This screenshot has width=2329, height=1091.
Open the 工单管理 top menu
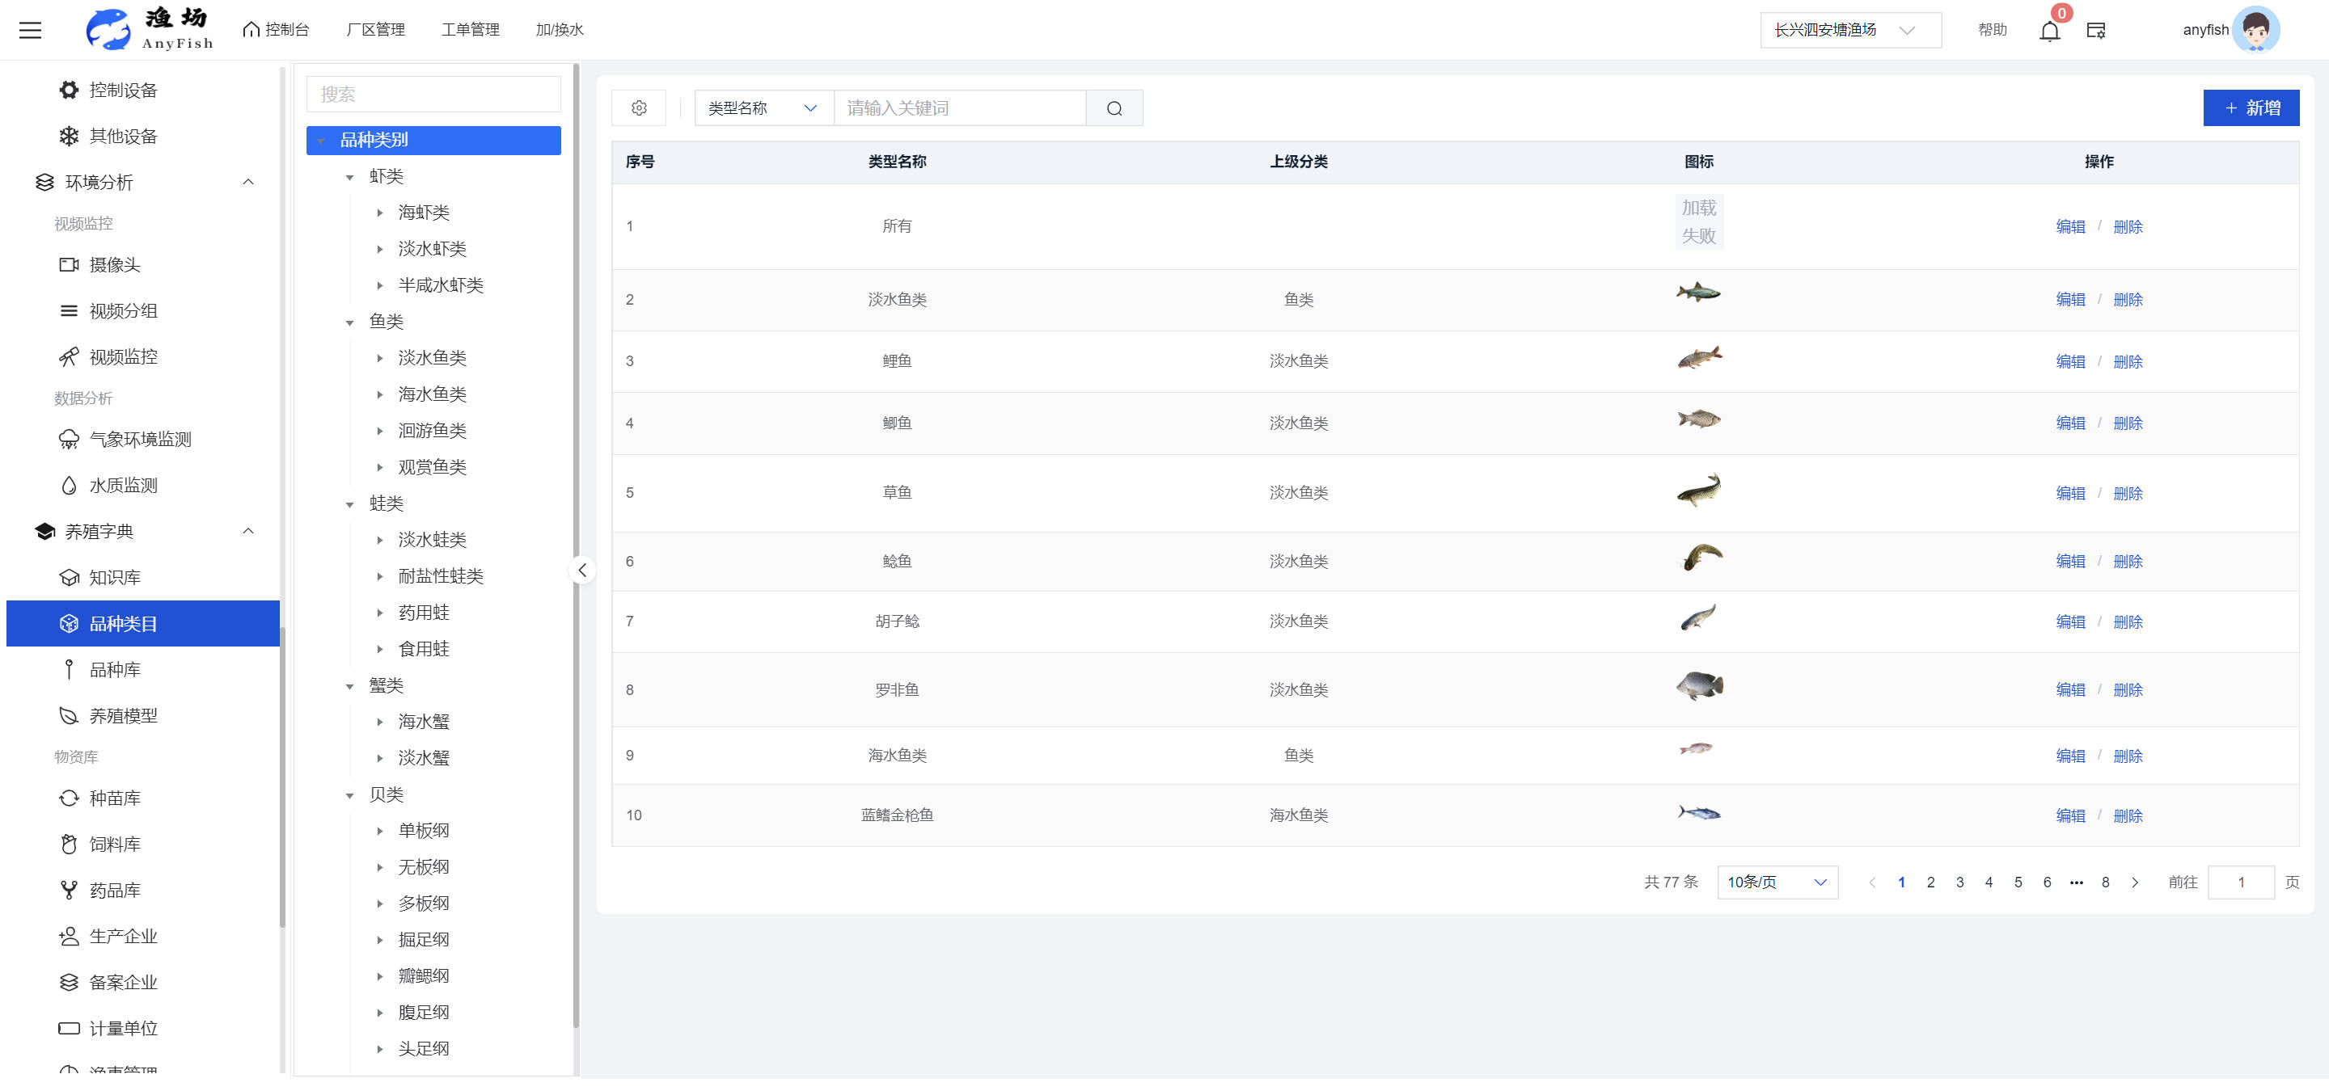pos(470,30)
